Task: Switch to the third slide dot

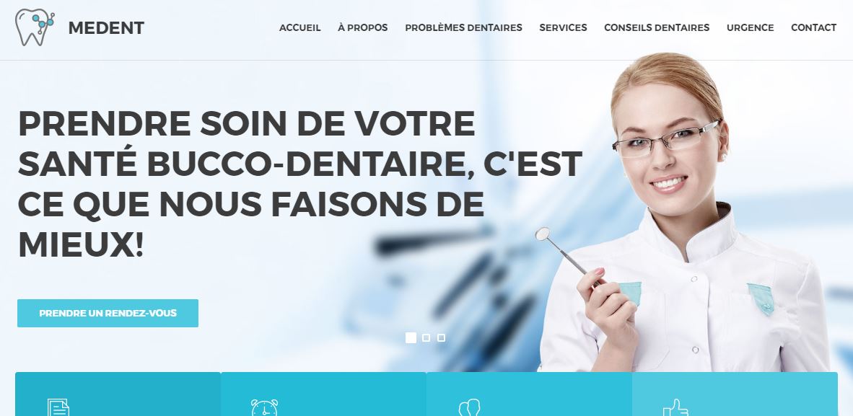Action: (x=441, y=337)
